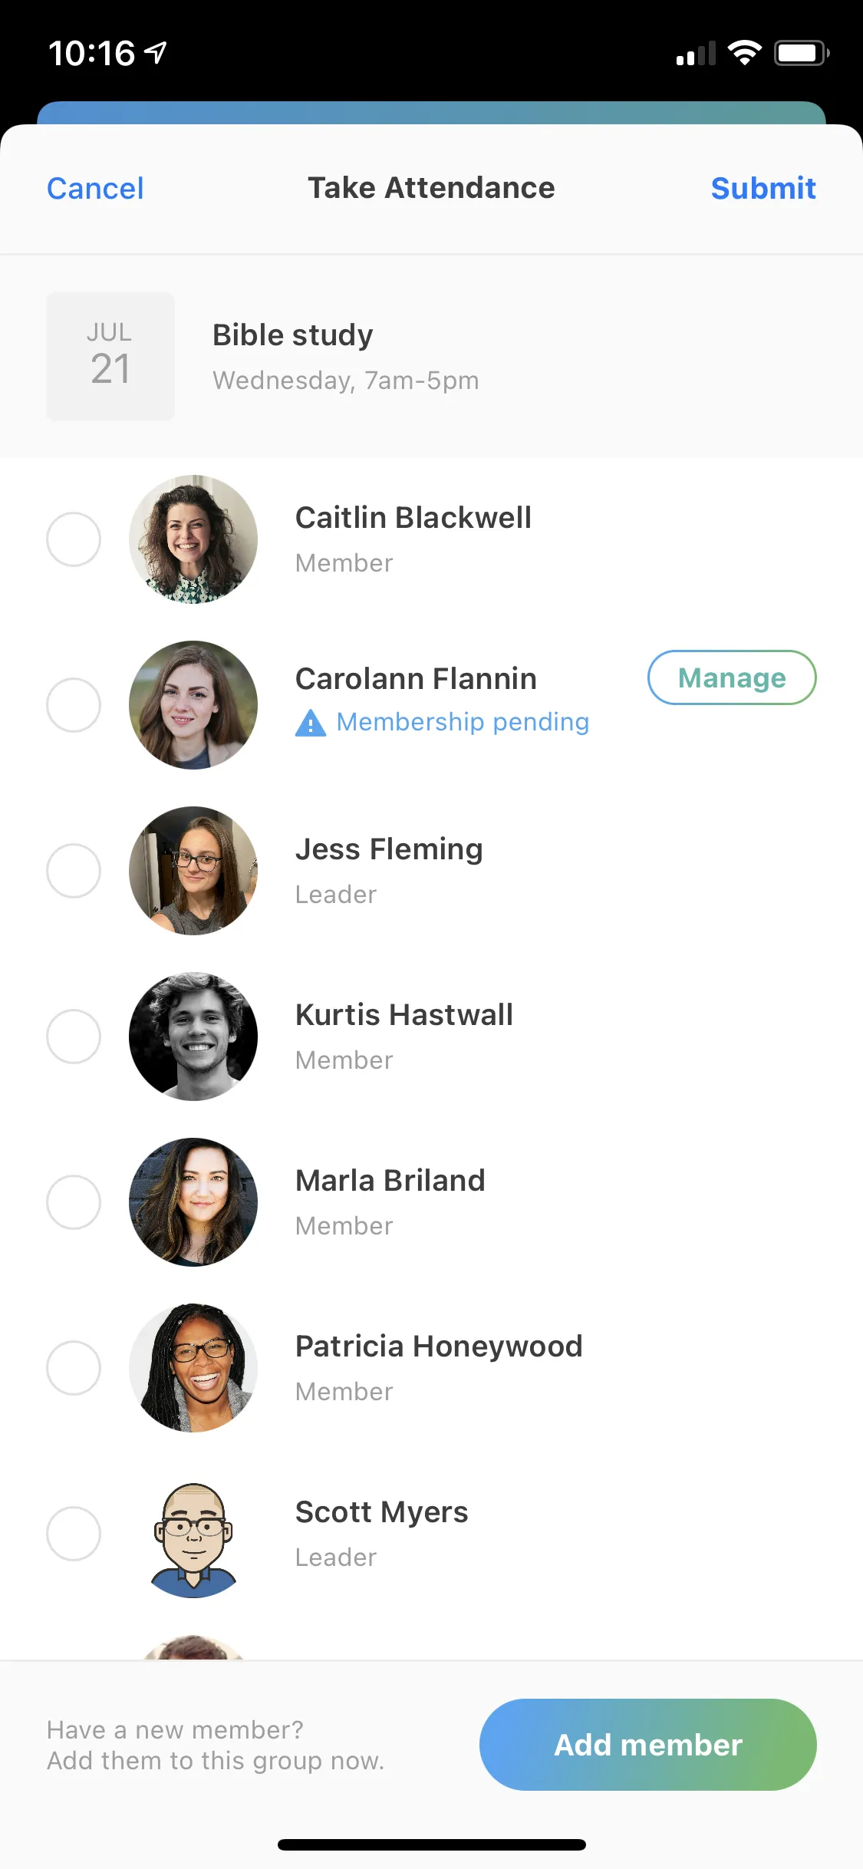Open Kurtis Hastwall's profile photo

(193, 1037)
